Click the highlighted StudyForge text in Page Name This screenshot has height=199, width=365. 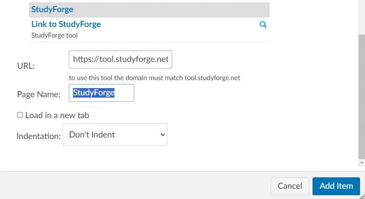tap(94, 93)
